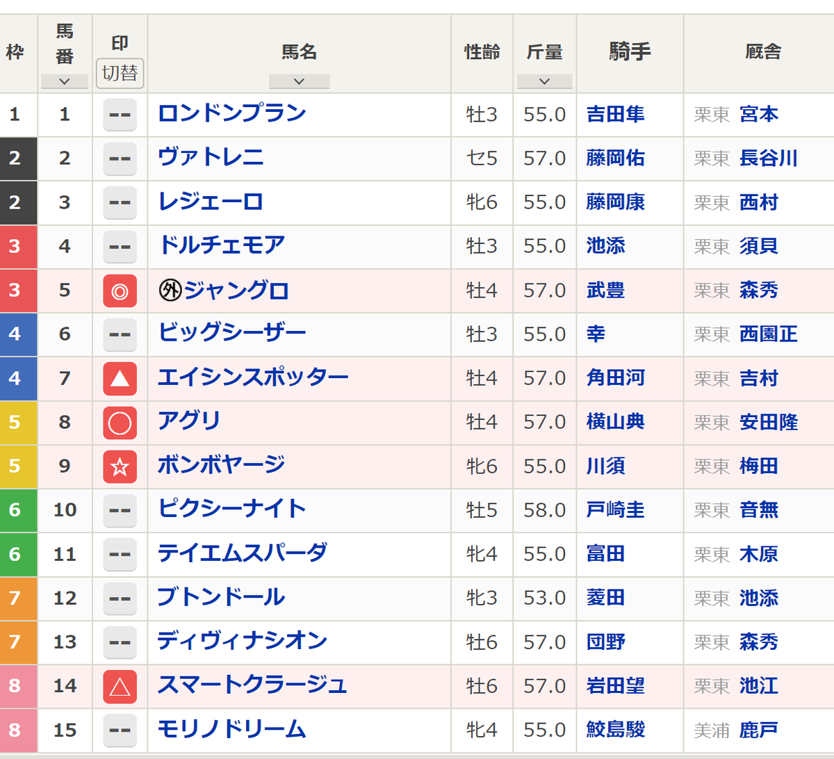The height and width of the screenshot is (759, 834).
Task: Open horse page ボンボヤージ
Action: point(222,466)
